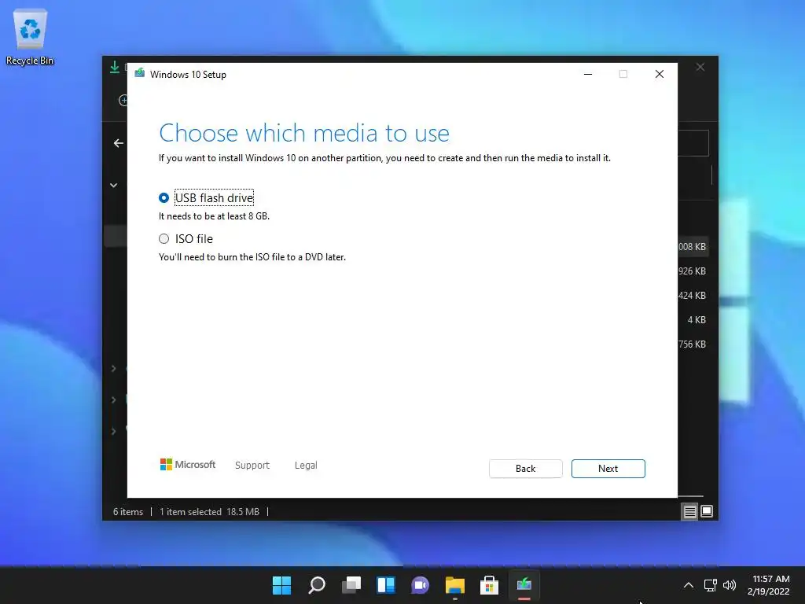Select the USB flash drive option
805x604 pixels.
coord(164,197)
